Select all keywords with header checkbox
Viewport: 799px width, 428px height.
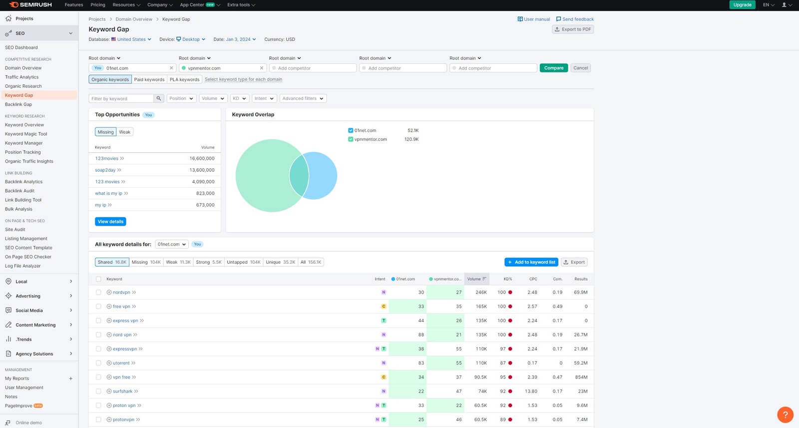point(98,279)
